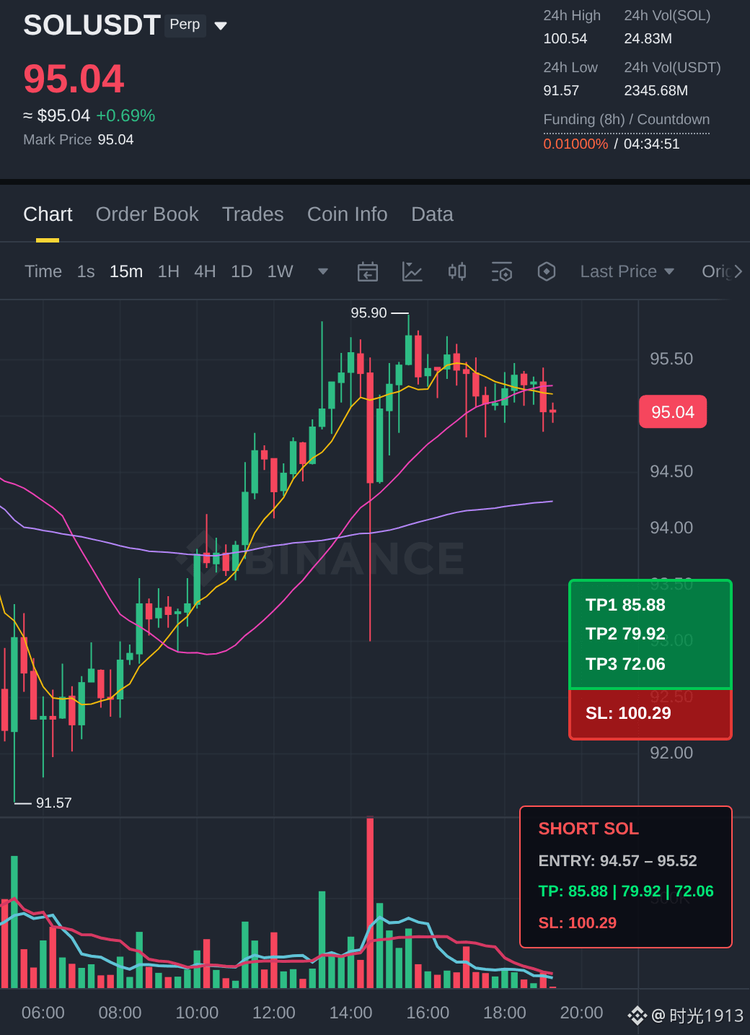Open the chart display settings icon
750x1035 pixels.
pyautogui.click(x=502, y=271)
